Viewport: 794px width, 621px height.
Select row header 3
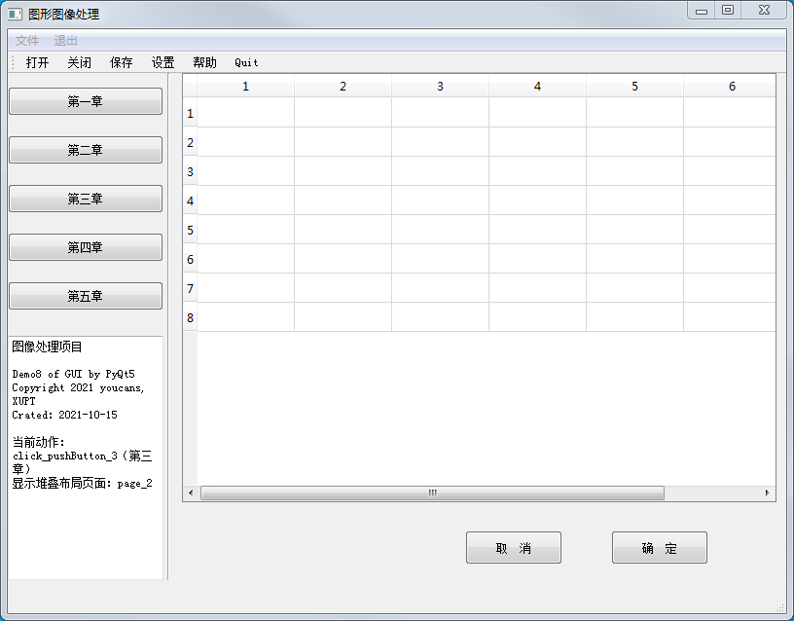point(191,171)
